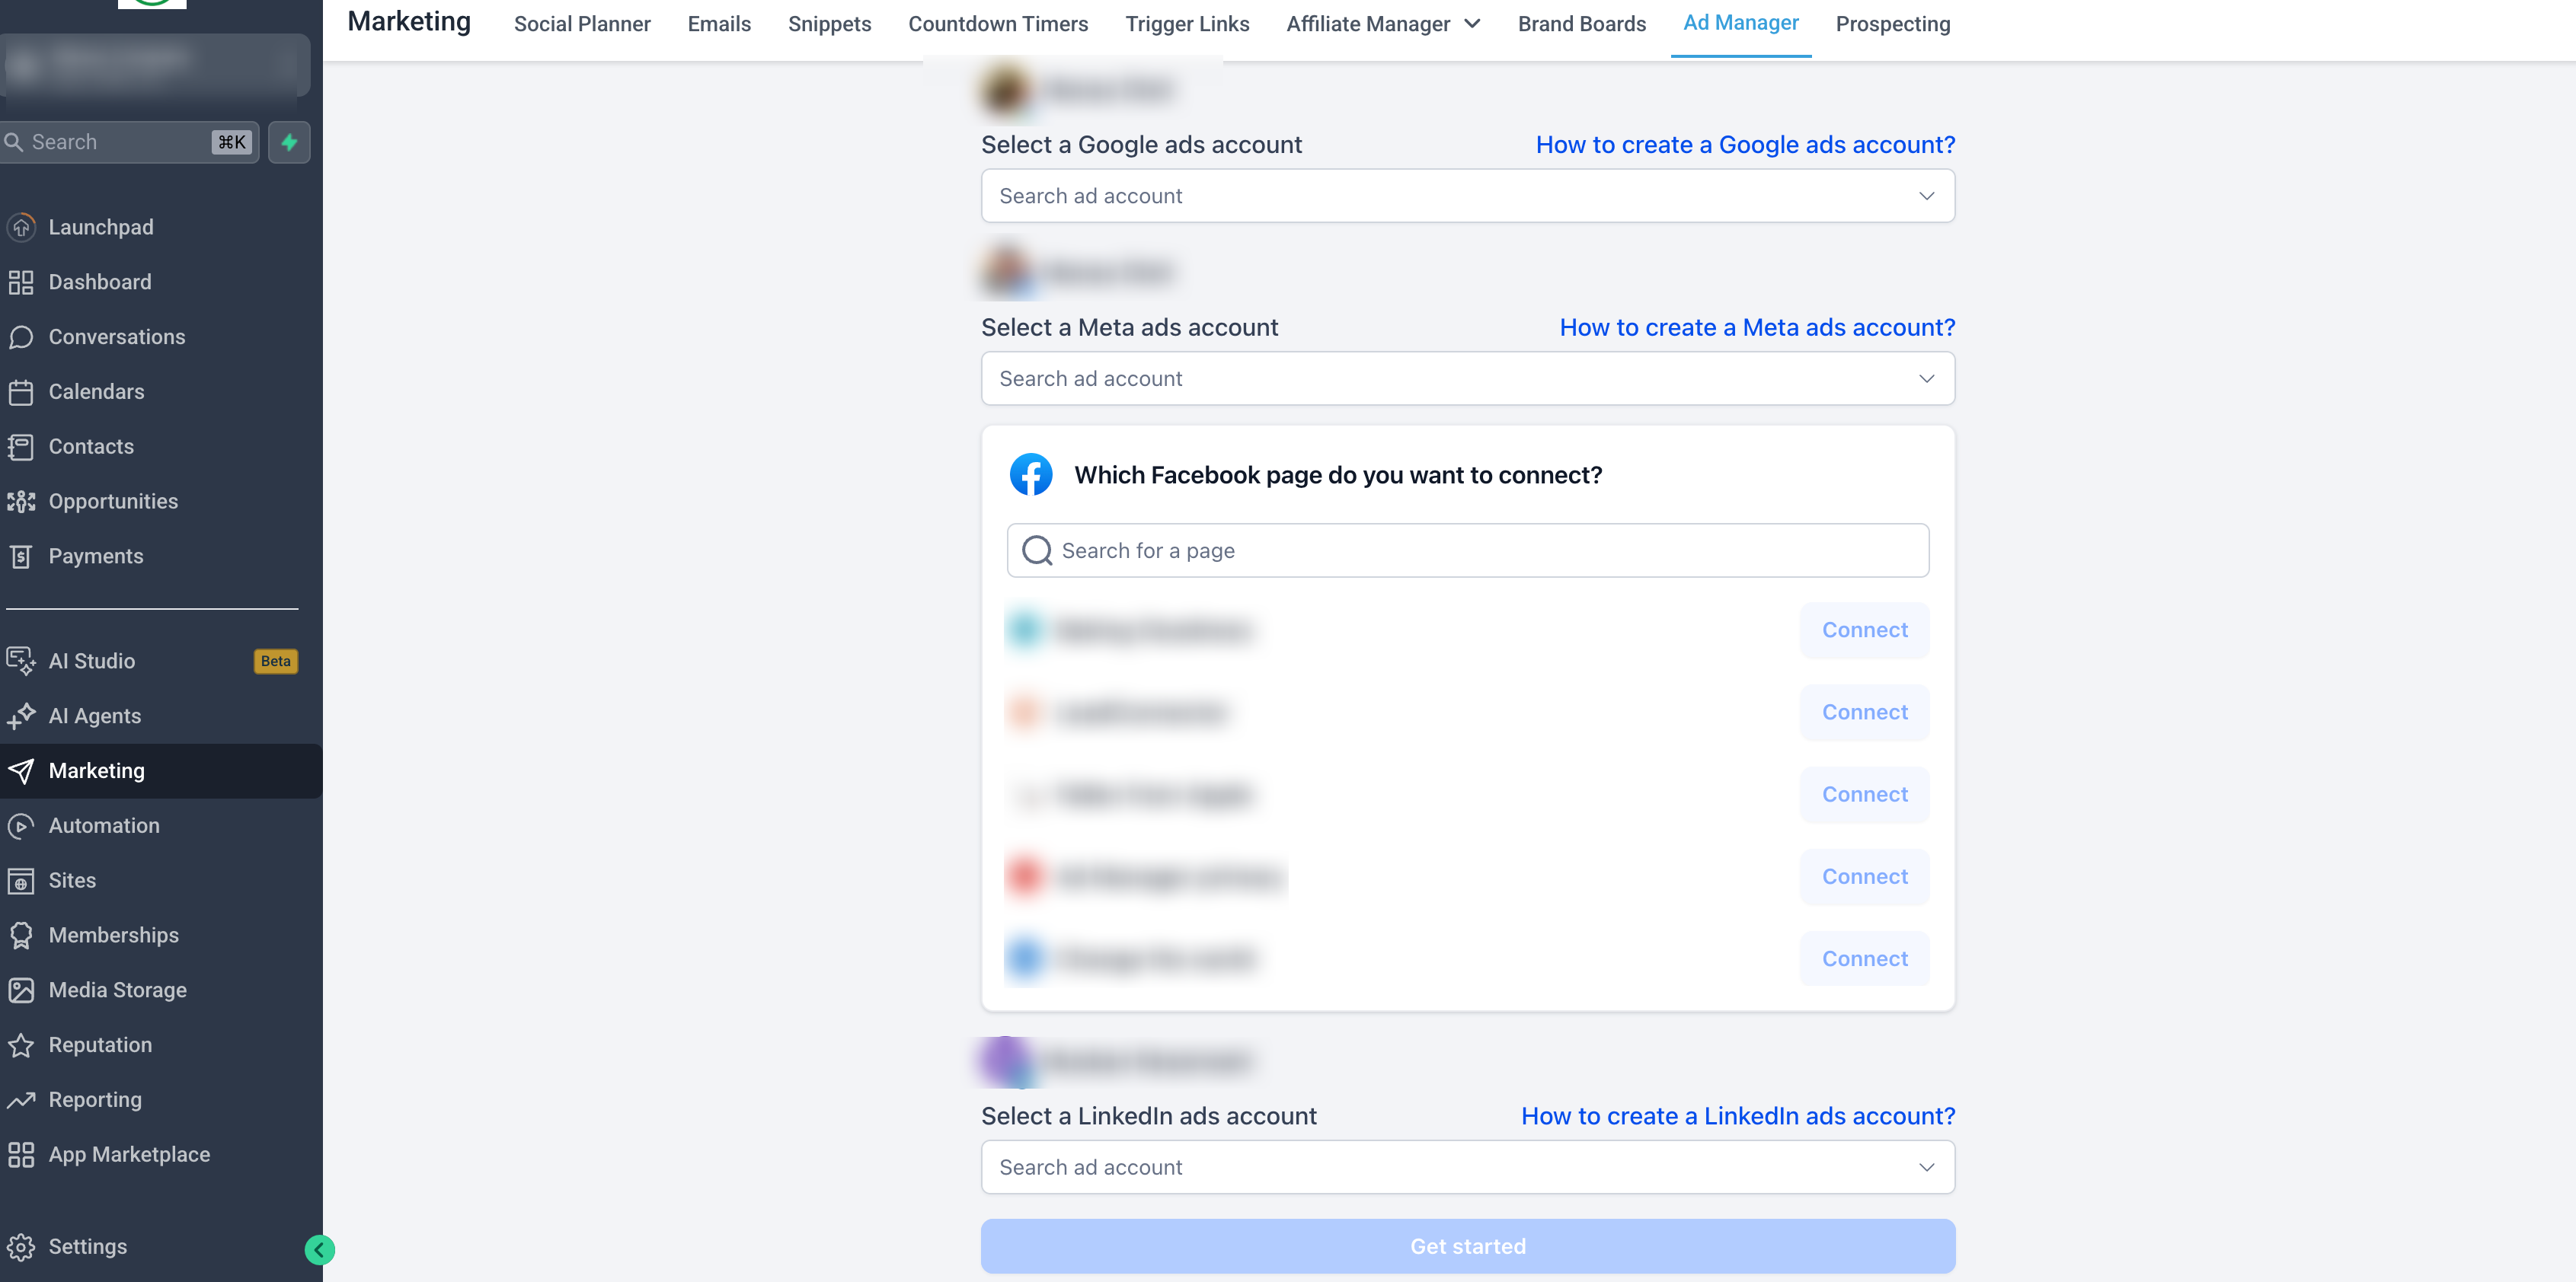Click the Reputation star icon
This screenshot has height=1282, width=2576.
tap(21, 1044)
